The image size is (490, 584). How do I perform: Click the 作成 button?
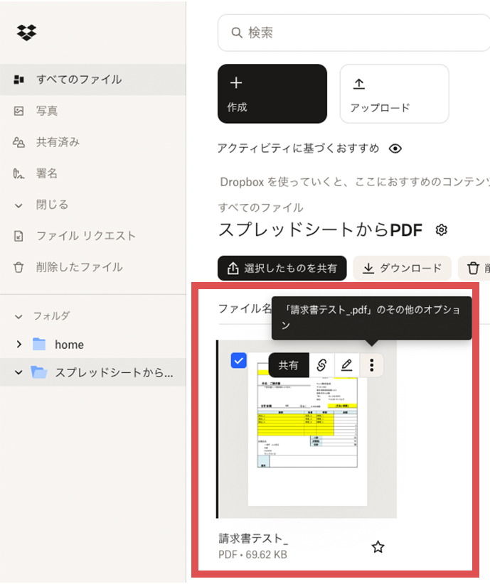tap(272, 94)
